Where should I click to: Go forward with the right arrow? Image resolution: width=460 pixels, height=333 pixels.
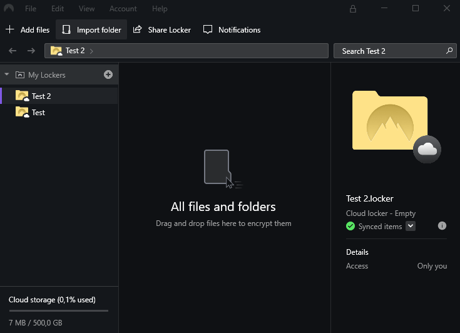31,51
